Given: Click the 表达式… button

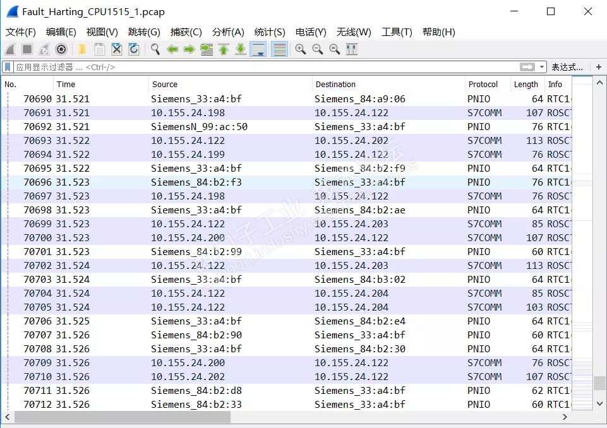Looking at the screenshot, I should [567, 67].
